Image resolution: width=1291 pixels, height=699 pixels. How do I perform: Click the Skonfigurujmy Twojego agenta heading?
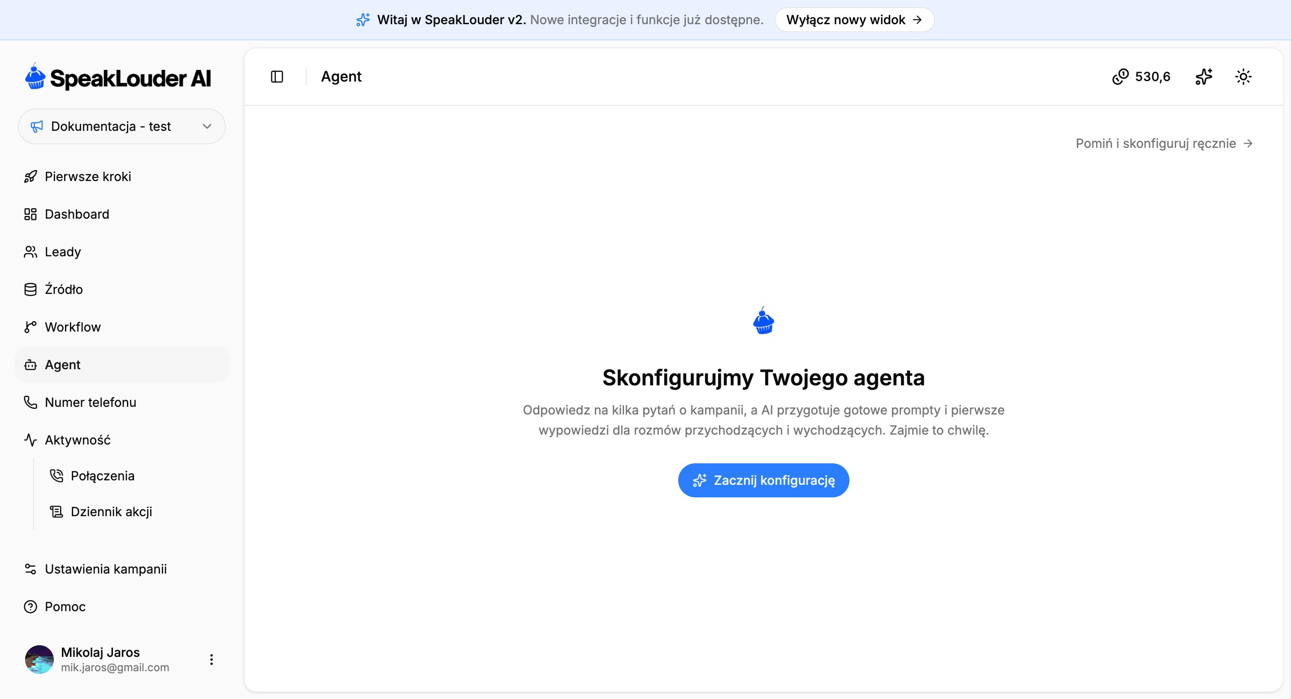coord(763,377)
